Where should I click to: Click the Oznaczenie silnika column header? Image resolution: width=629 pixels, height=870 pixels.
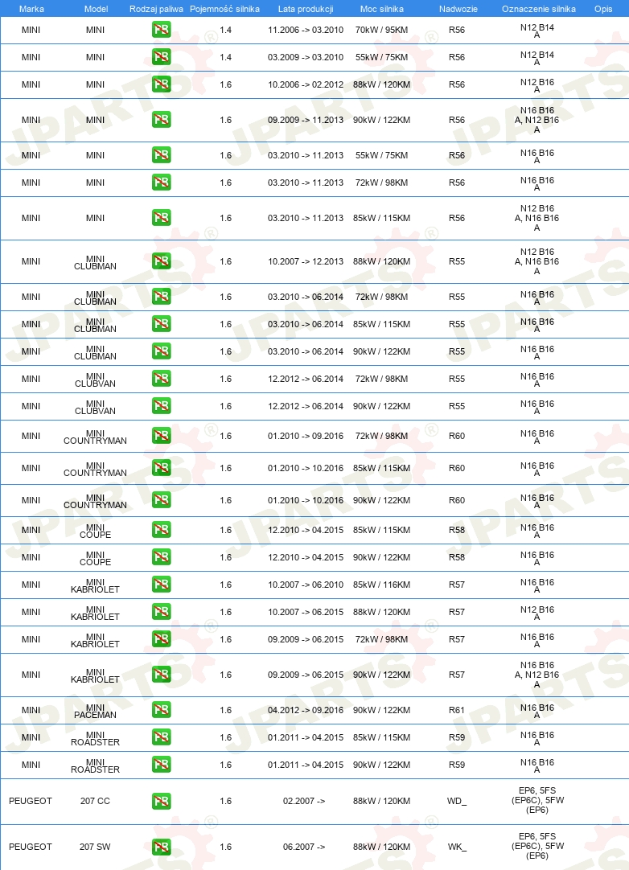click(x=538, y=9)
